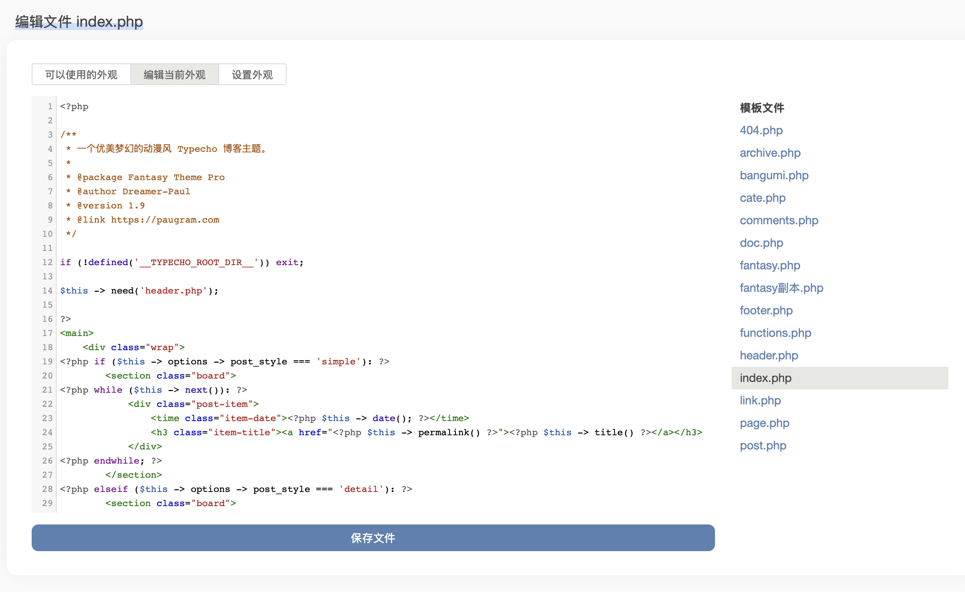Switch to the 设置外观 tab
Viewport: 965px width, 592px height.
click(x=252, y=75)
